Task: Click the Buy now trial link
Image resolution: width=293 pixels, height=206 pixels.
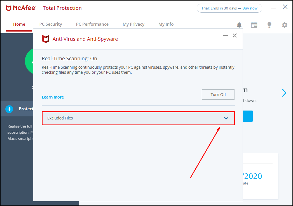Action: [250, 8]
